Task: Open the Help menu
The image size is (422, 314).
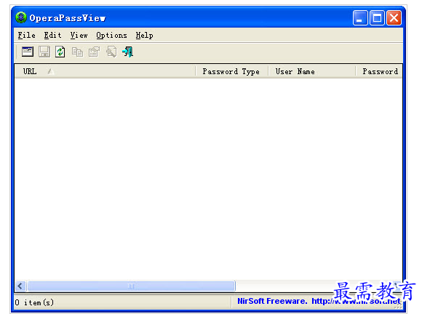Action: click(144, 35)
